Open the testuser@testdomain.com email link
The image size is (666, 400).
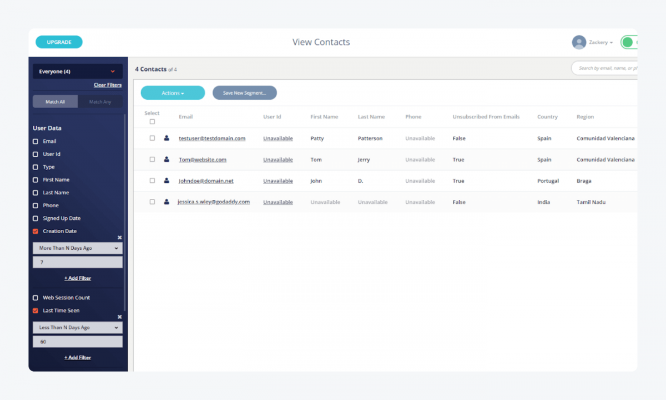pos(212,138)
